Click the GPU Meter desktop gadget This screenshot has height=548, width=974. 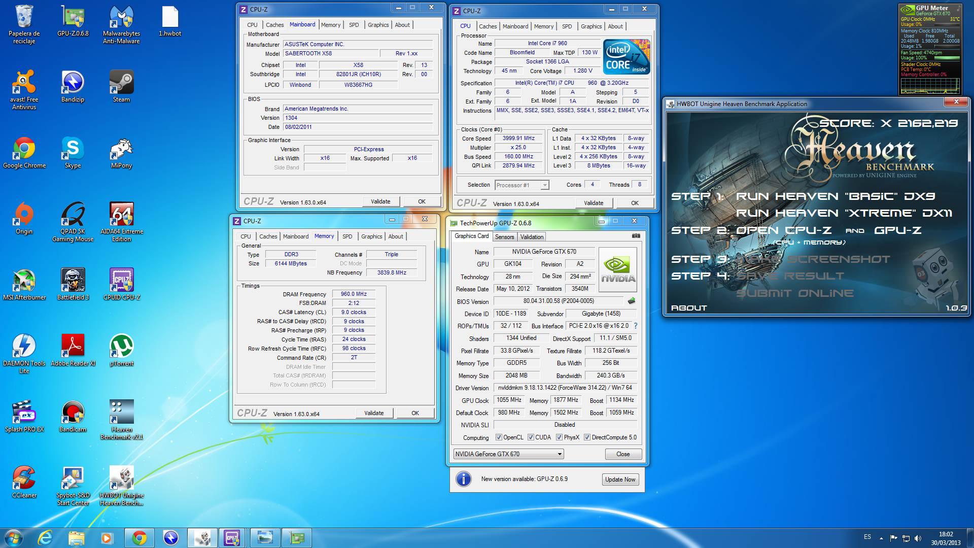pyautogui.click(x=930, y=49)
